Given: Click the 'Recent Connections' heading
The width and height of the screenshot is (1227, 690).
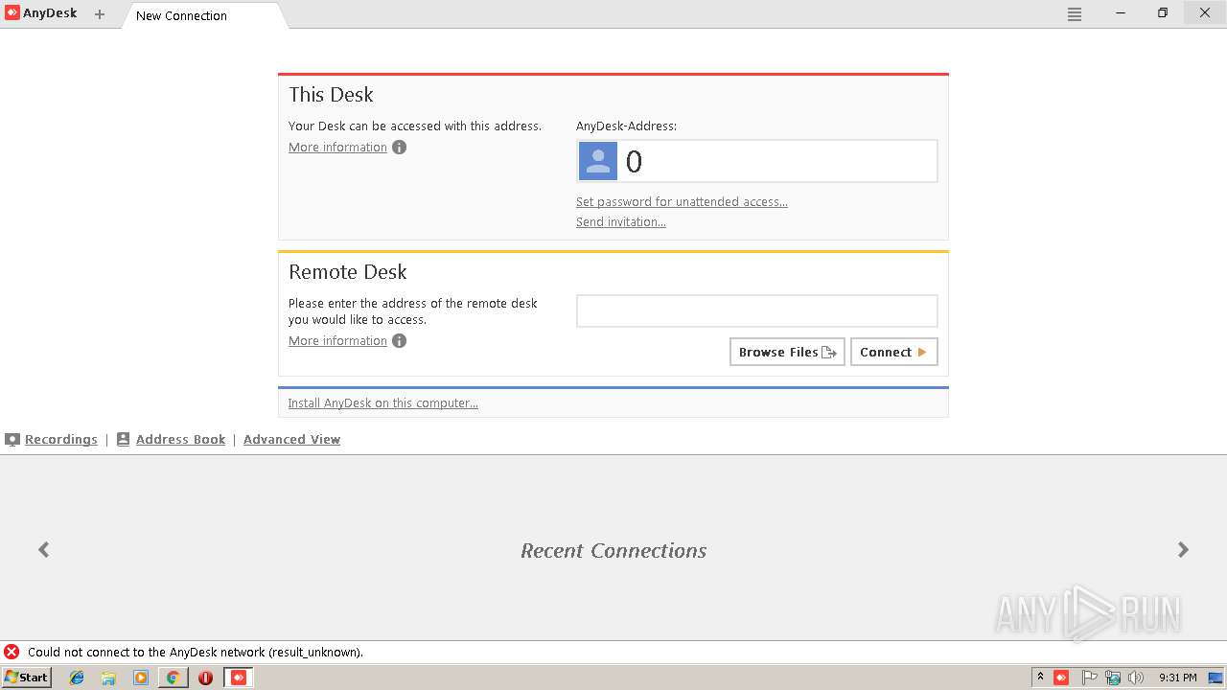Looking at the screenshot, I should pyautogui.click(x=613, y=550).
